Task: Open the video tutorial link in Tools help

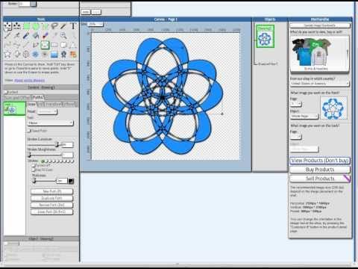Action: click(29, 81)
